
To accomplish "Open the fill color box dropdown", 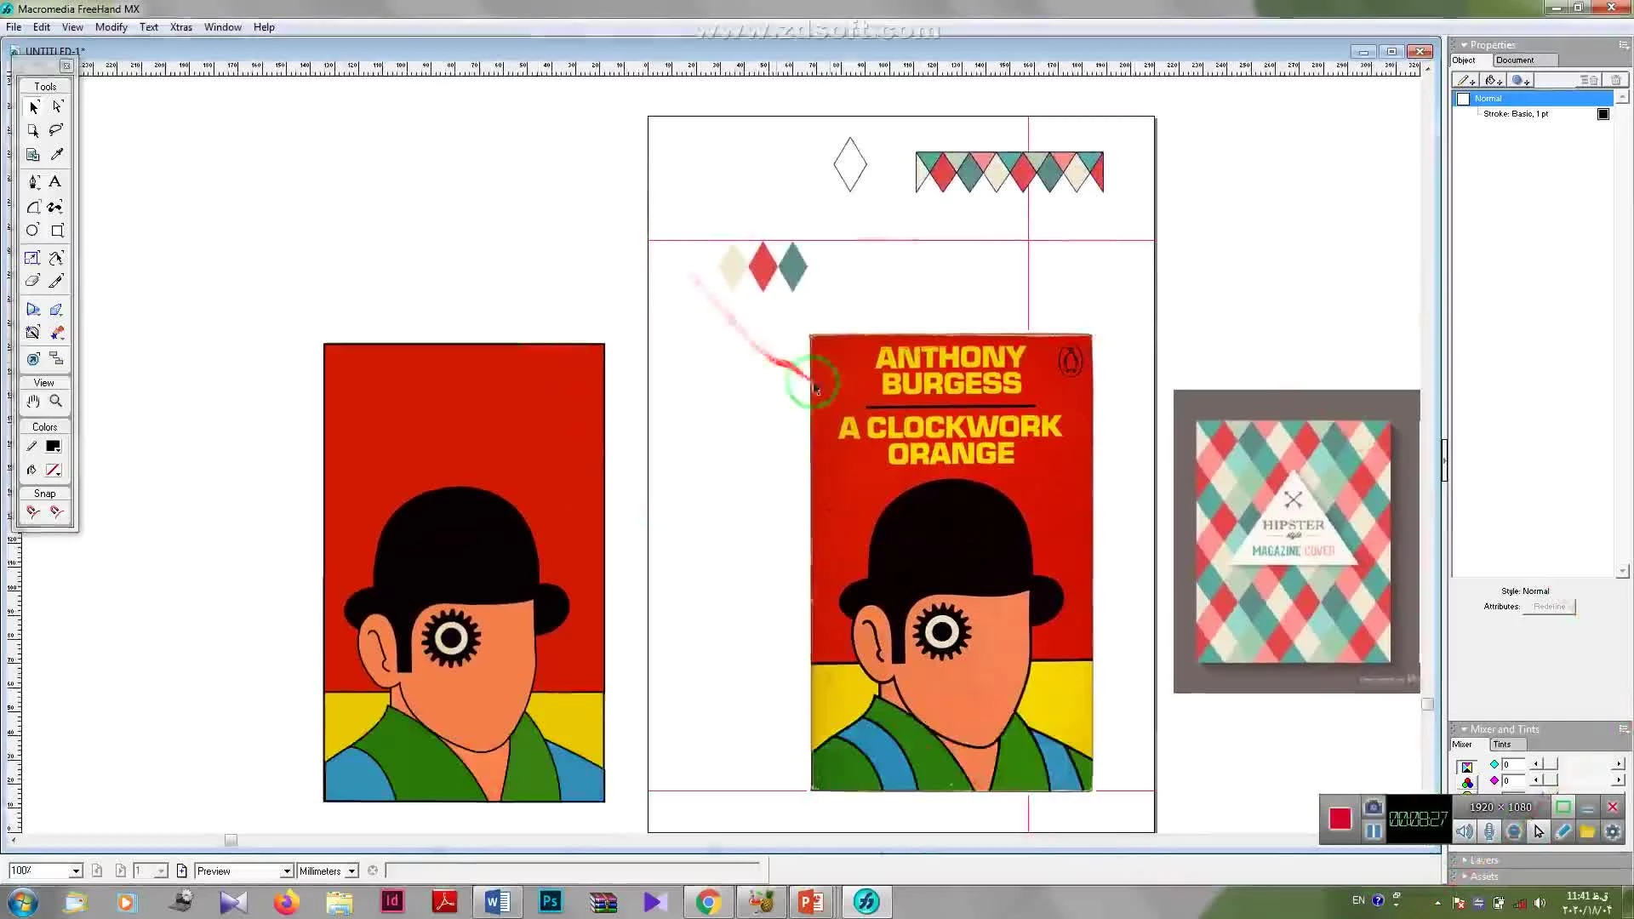I will [x=54, y=471].
